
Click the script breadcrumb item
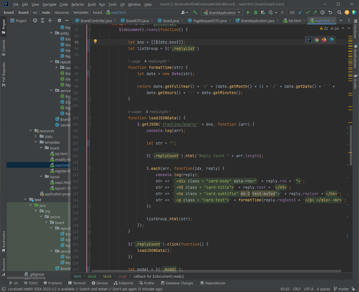coord(122,276)
